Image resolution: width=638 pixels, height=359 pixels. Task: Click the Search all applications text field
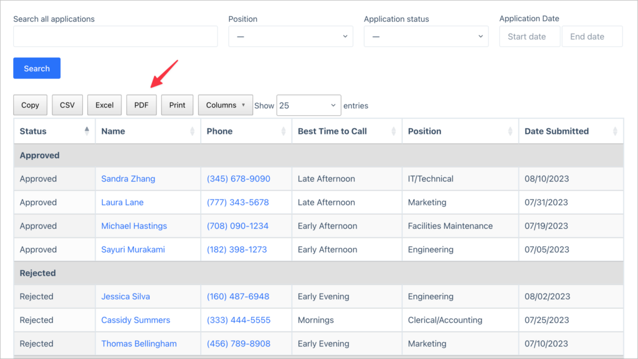pyautogui.click(x=115, y=37)
